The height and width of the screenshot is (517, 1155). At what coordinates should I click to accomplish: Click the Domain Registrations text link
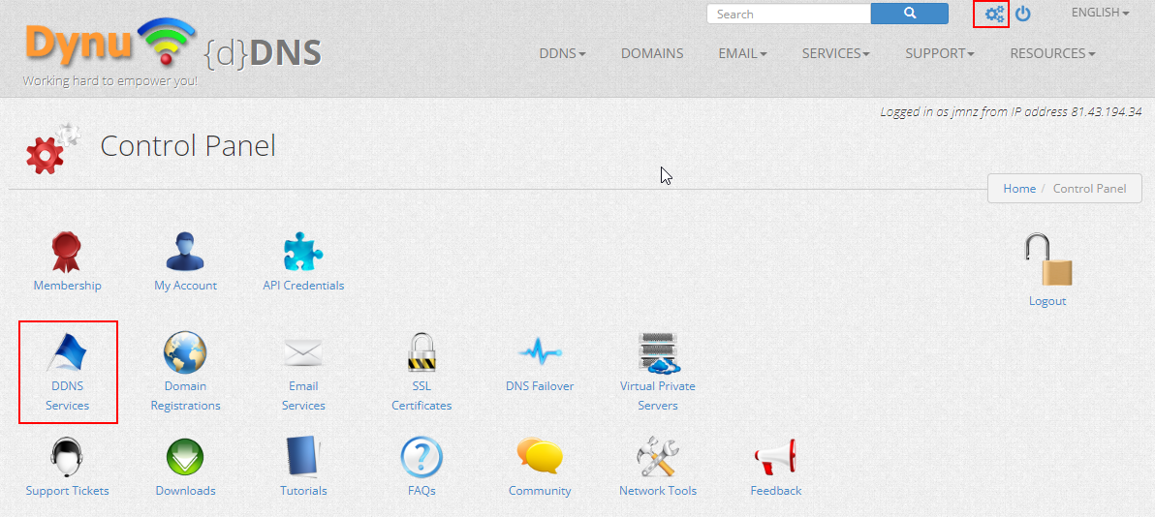(186, 395)
